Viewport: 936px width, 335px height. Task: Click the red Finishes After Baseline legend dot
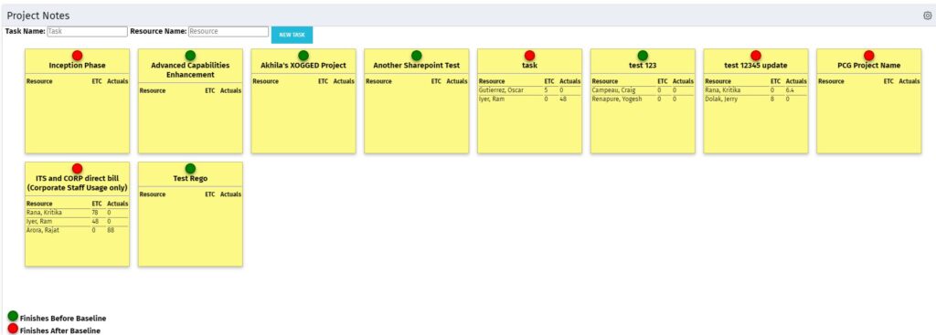pos(13,329)
